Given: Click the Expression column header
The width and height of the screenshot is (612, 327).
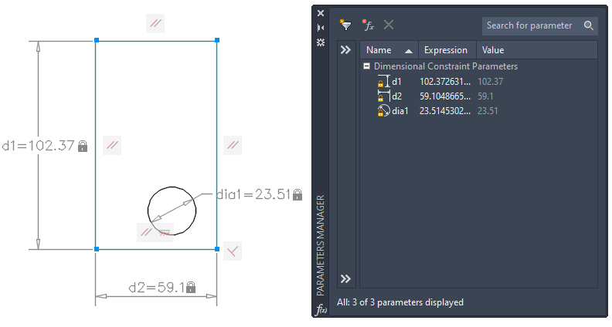Looking at the screenshot, I should click(x=447, y=50).
